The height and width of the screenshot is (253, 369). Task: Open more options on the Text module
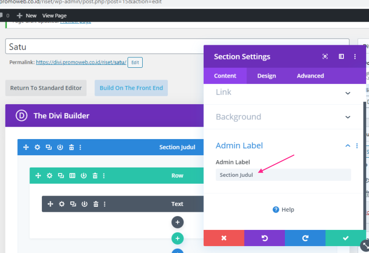(105, 204)
